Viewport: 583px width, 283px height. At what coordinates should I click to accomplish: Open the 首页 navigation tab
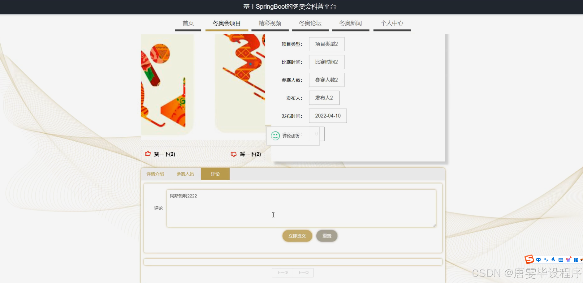coord(188,23)
